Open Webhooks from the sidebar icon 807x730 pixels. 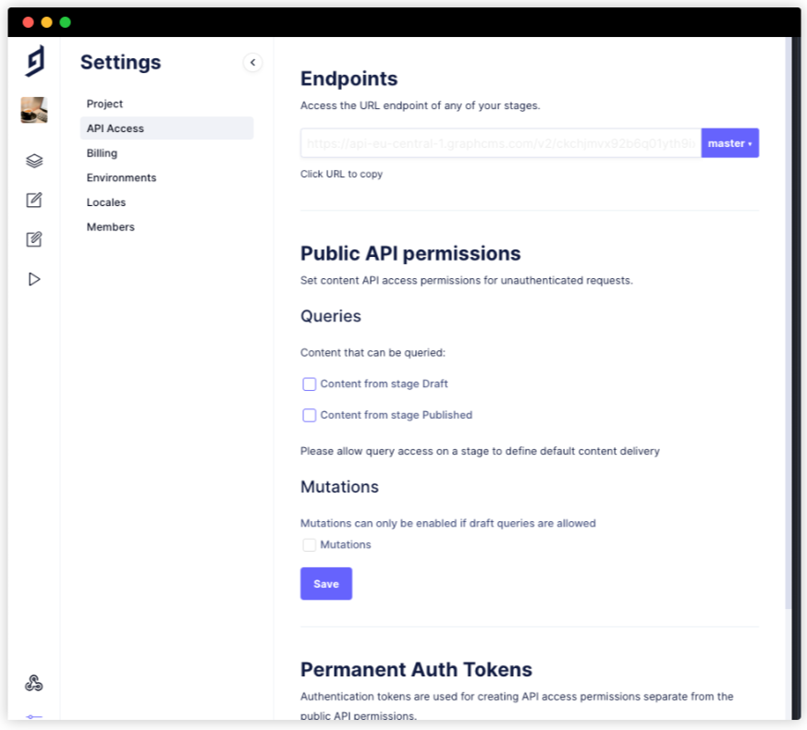34,681
